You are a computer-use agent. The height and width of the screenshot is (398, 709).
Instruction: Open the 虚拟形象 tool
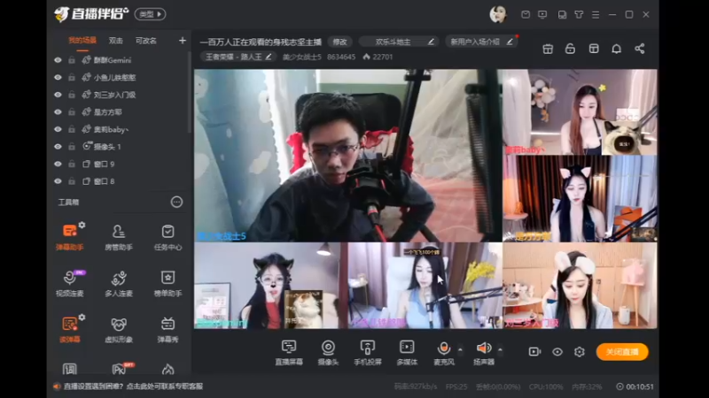[119, 329]
